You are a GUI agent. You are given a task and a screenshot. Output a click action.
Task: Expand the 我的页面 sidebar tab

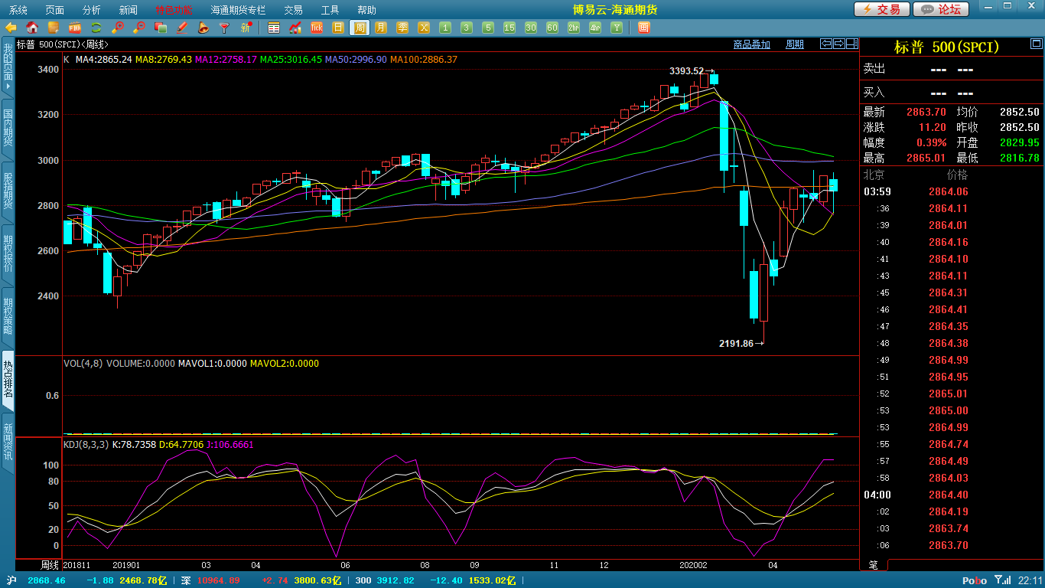(8, 66)
